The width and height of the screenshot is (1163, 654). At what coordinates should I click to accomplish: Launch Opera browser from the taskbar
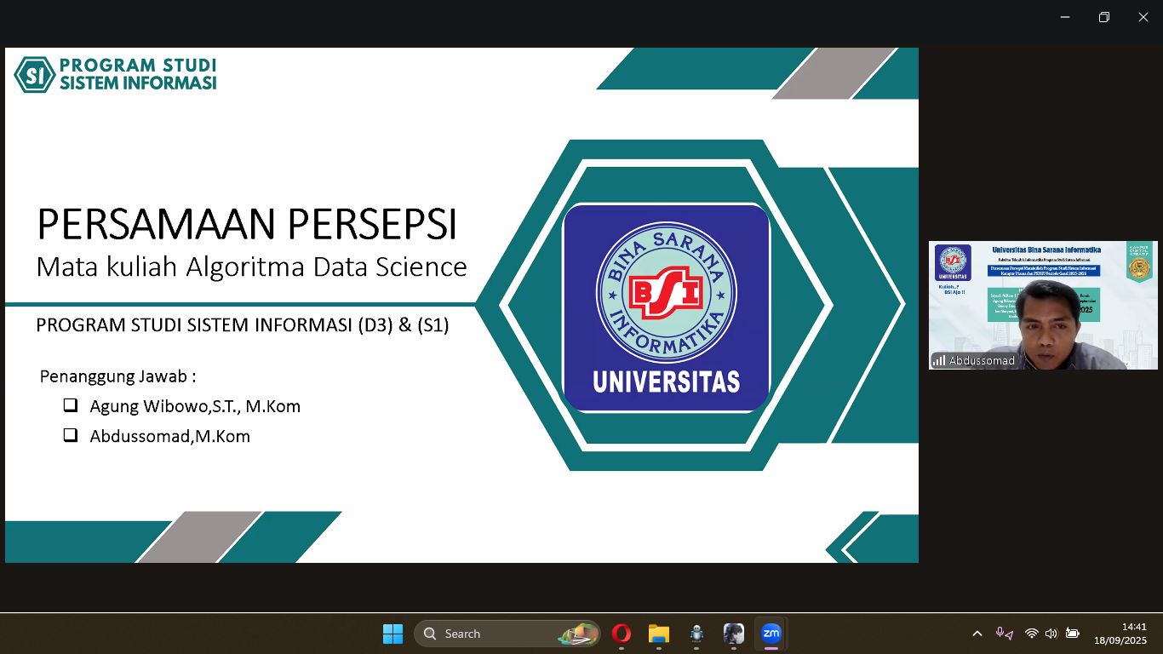(x=621, y=634)
